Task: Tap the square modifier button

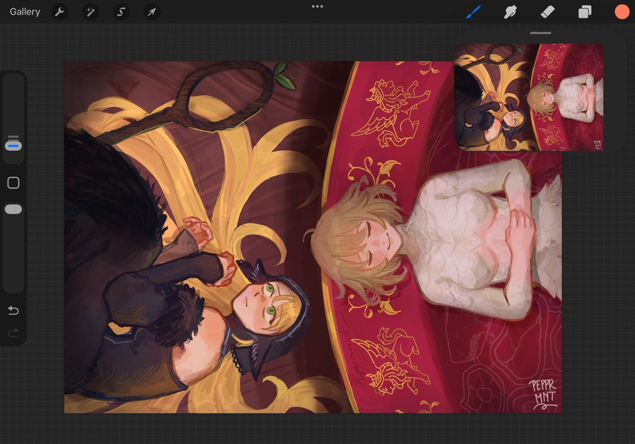Action: coord(13,183)
